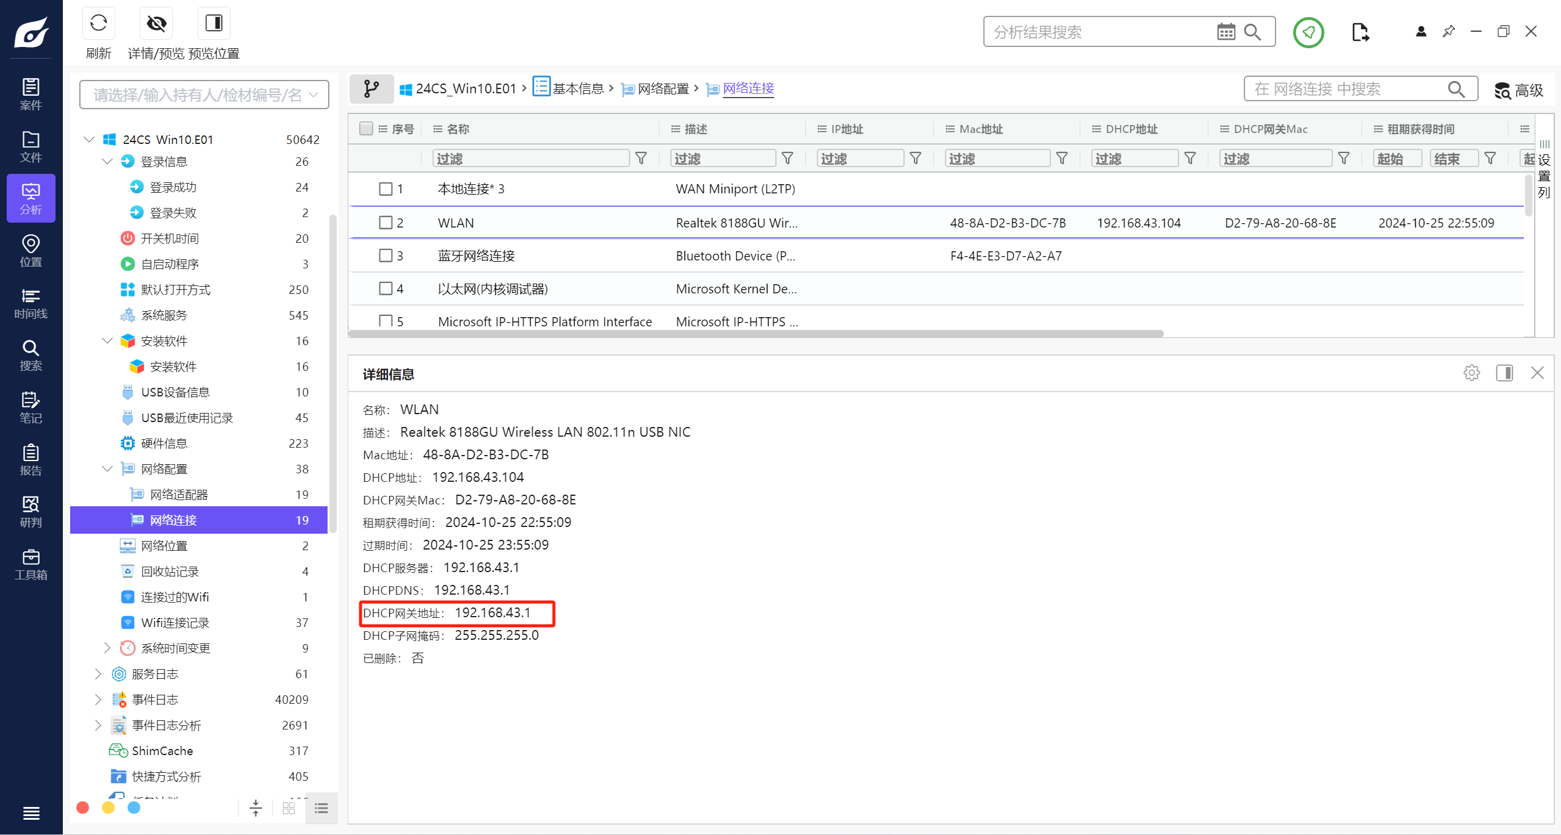Open the 工具箱 sidebar section
The image size is (1561, 835).
pos(31,564)
